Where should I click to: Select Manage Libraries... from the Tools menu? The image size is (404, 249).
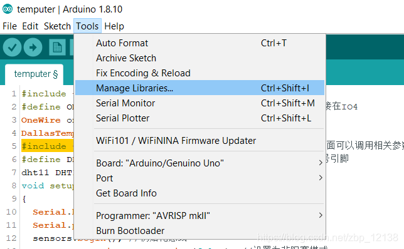199,88
